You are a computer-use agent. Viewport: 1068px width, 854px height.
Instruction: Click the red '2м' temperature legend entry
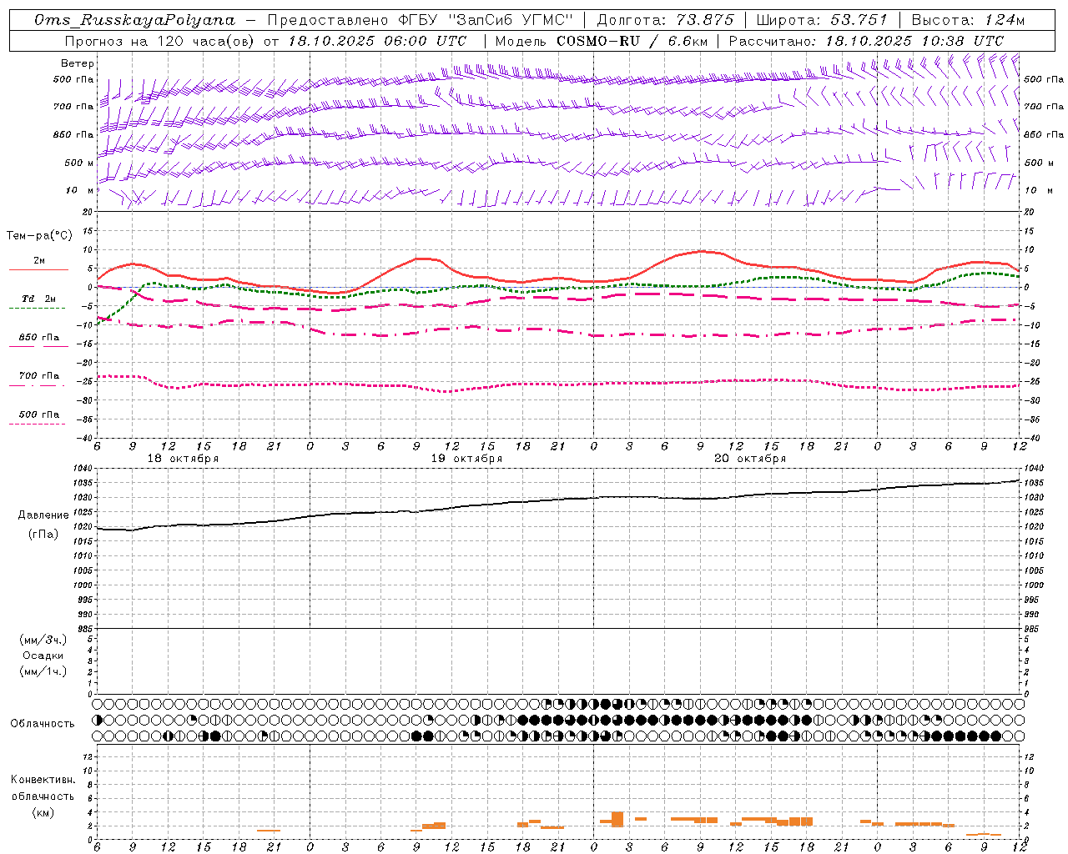coord(38,261)
